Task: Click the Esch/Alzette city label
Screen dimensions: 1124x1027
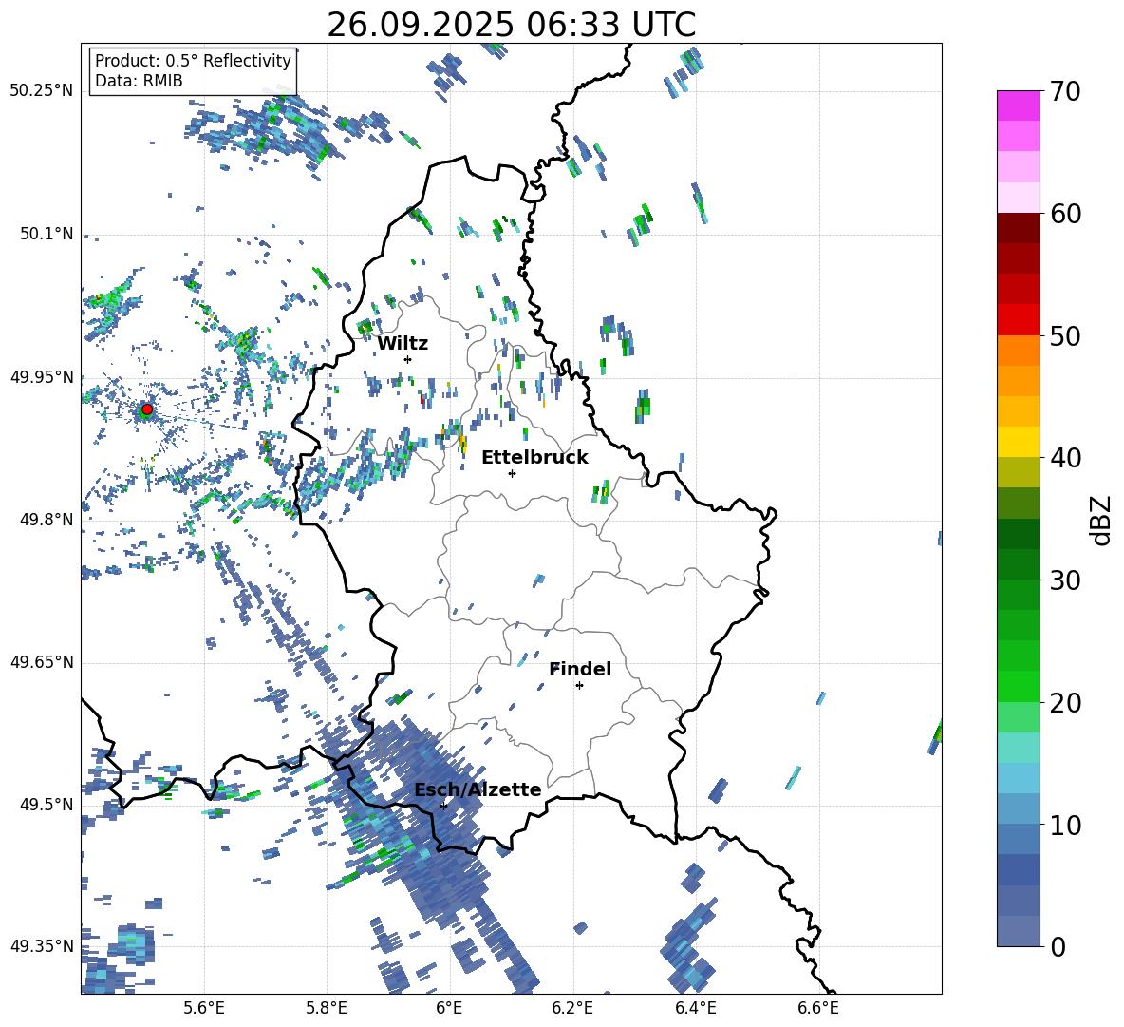Action: [478, 789]
